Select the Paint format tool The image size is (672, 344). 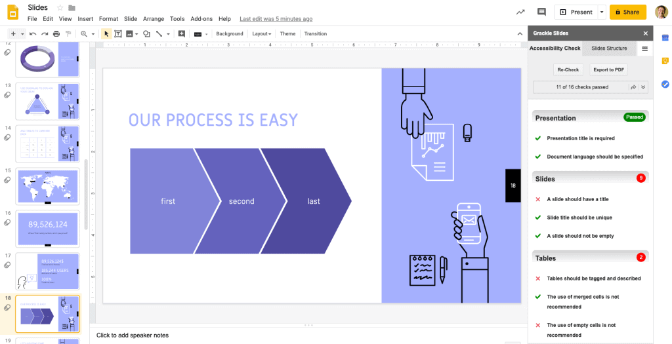68,34
